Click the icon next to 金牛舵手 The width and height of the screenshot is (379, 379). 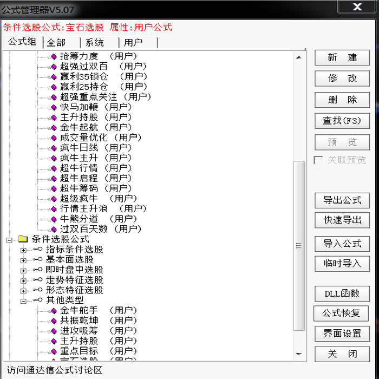click(54, 311)
